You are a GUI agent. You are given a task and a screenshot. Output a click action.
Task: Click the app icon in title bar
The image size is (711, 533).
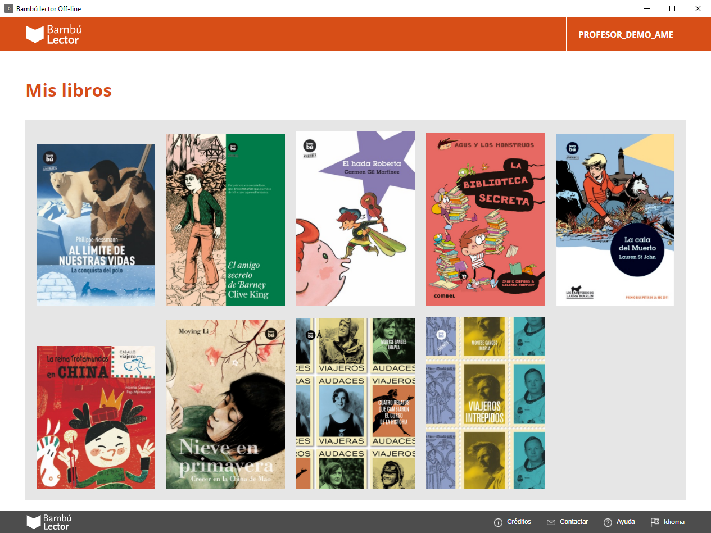8,8
